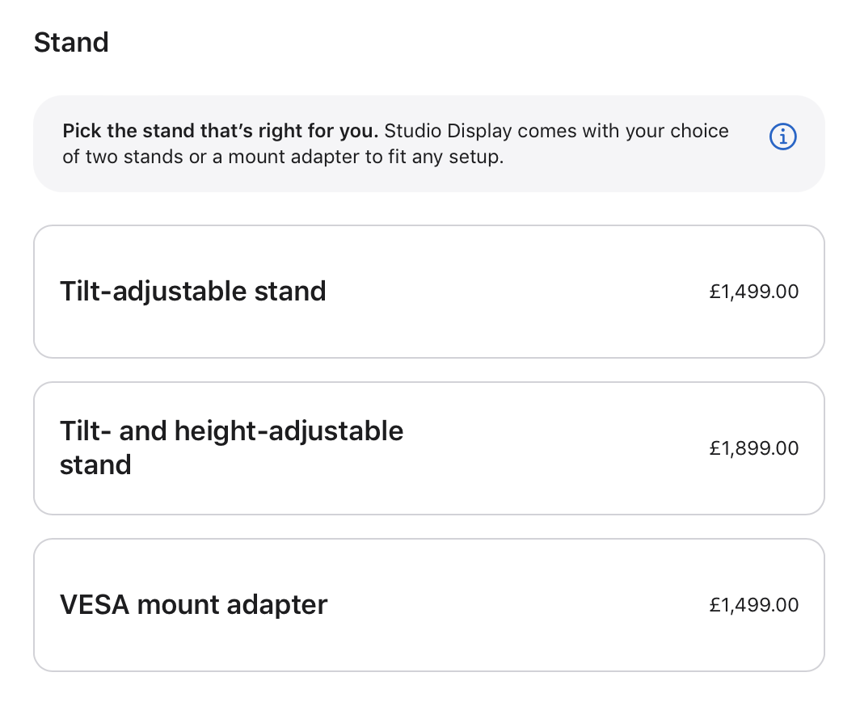Click the Stand section heading
Screen dimensions: 860x706
tap(71, 42)
